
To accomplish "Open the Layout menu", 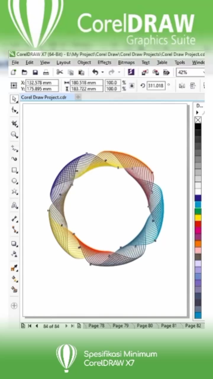I will [64, 62].
